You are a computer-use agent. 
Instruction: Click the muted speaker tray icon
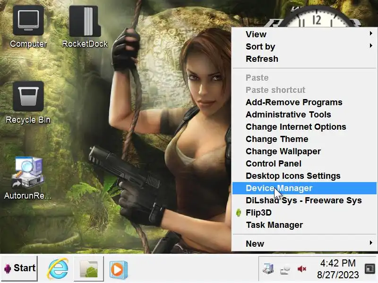(301, 269)
